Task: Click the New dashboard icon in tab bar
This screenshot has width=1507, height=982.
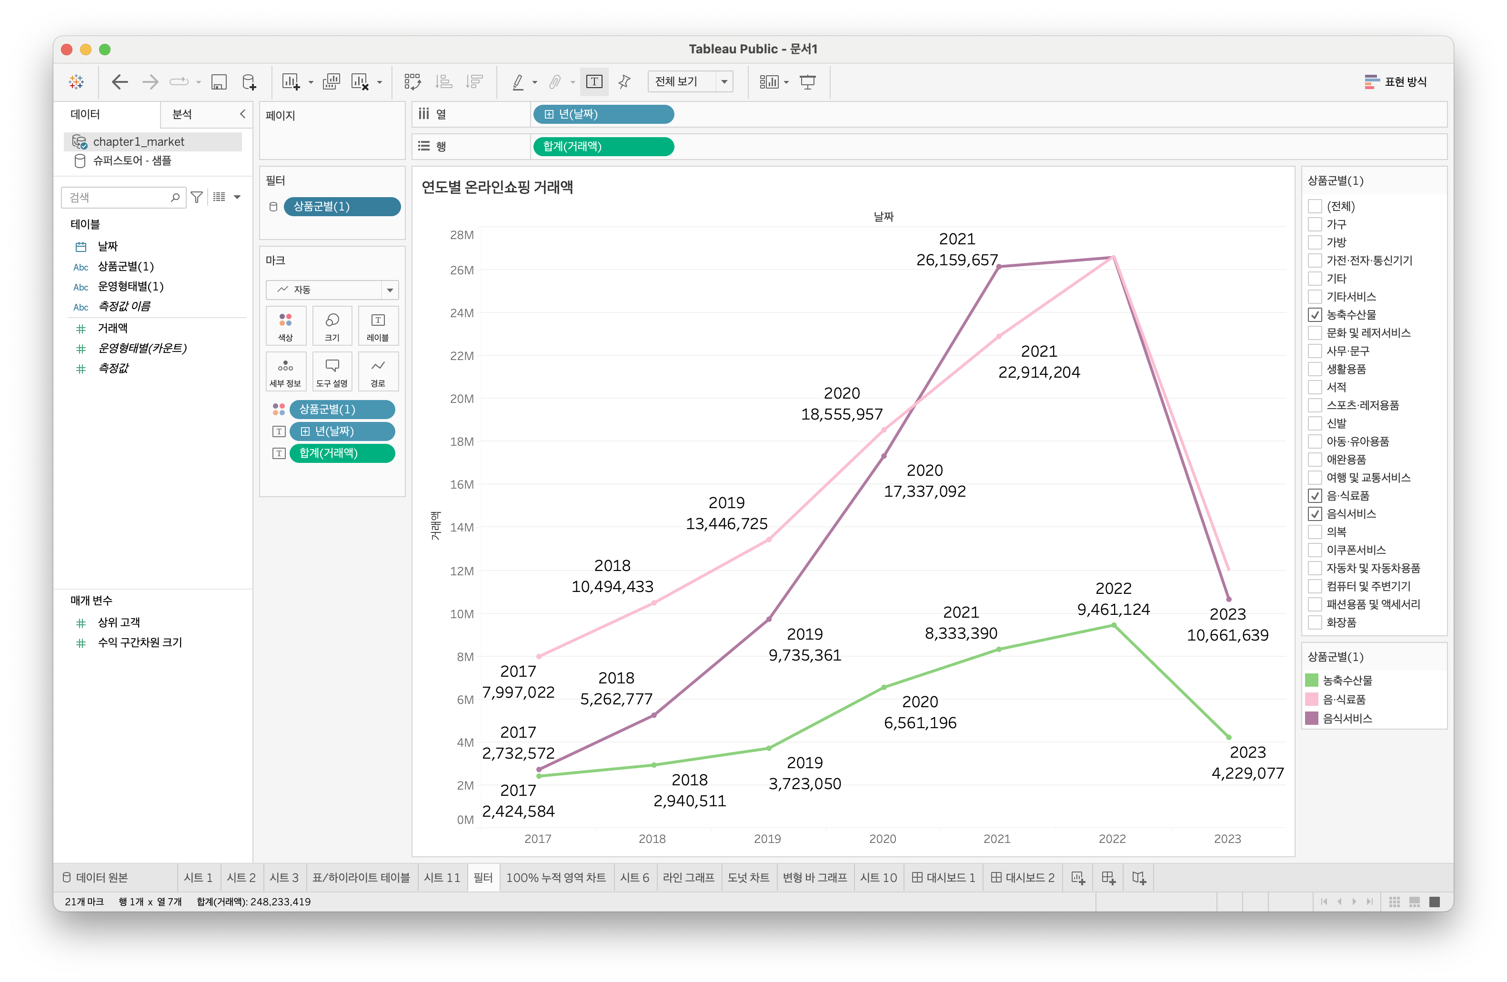Action: 1108,878
